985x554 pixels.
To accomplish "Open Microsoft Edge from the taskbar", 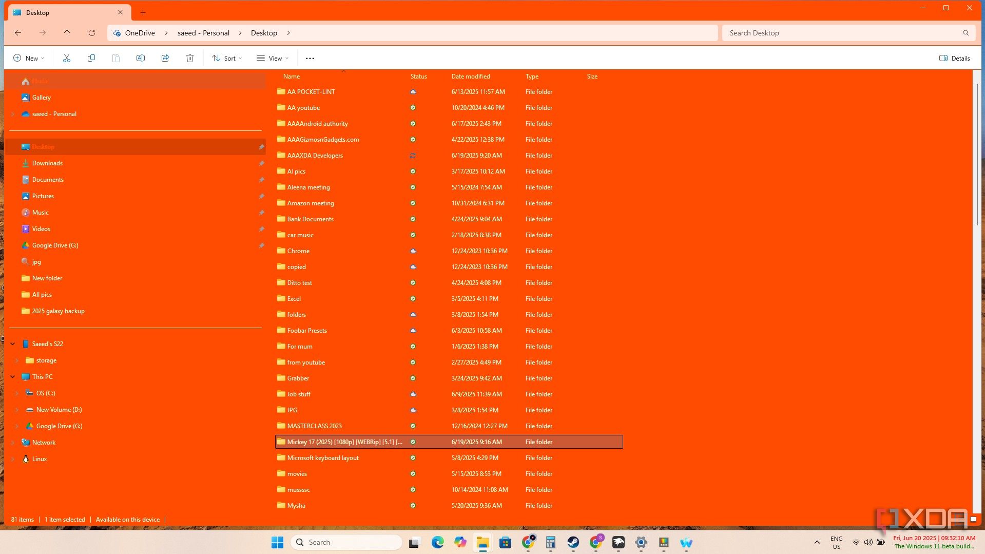I will [438, 542].
